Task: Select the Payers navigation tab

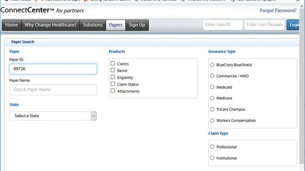Action: click(116, 25)
